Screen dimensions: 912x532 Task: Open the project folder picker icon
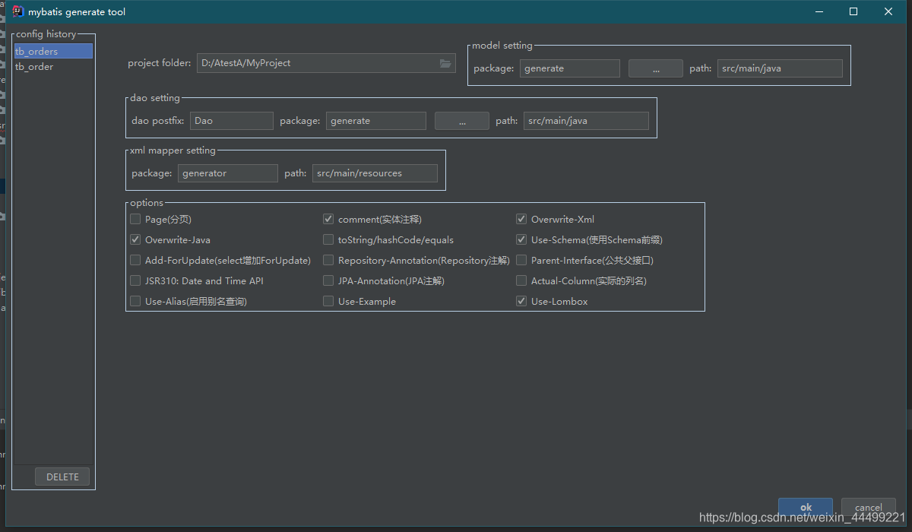pos(445,63)
